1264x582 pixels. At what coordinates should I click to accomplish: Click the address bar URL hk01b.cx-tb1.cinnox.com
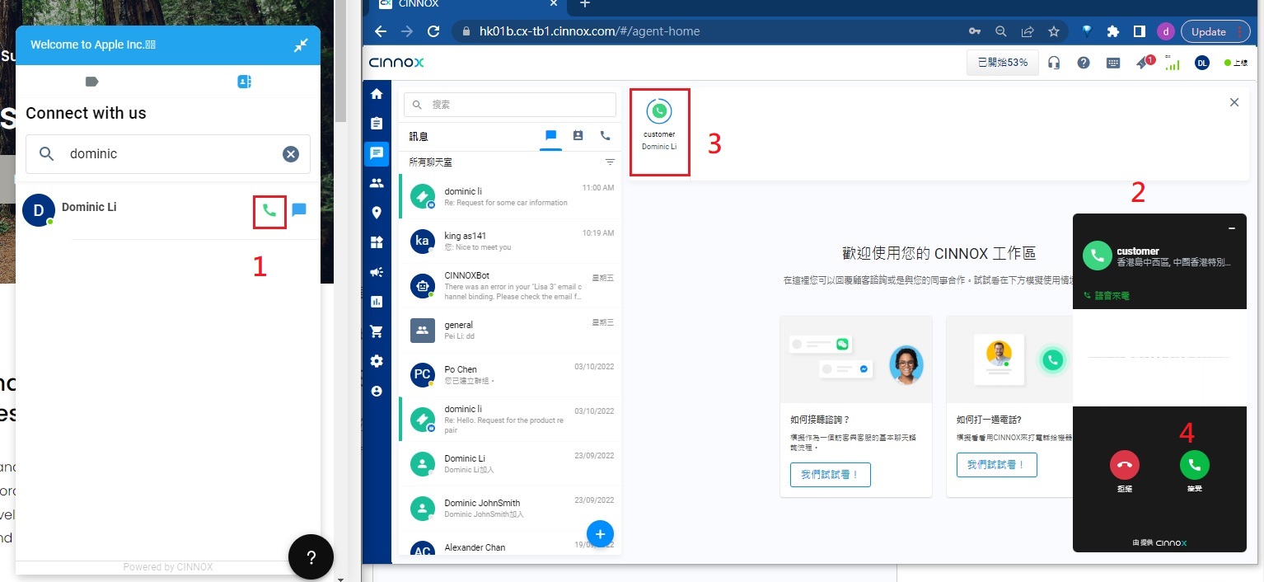(x=589, y=31)
